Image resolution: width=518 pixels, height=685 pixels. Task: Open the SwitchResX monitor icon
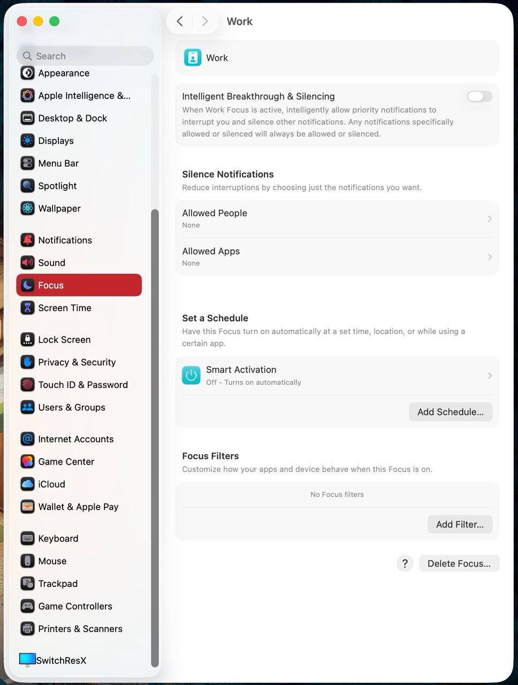click(27, 660)
